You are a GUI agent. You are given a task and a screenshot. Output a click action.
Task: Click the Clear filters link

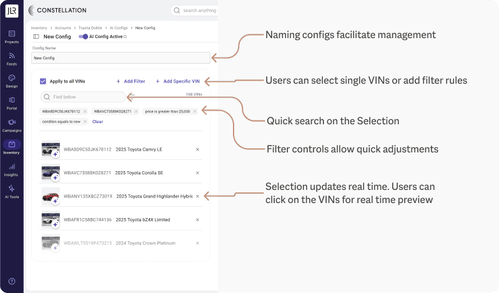[97, 122]
